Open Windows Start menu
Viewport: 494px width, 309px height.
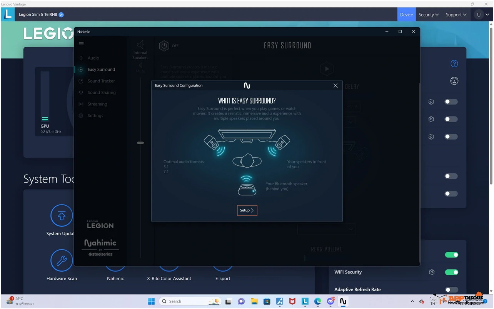point(151,301)
